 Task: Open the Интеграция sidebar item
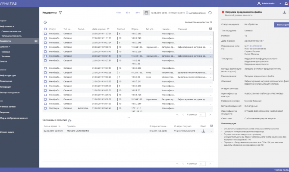(x=6, y=87)
